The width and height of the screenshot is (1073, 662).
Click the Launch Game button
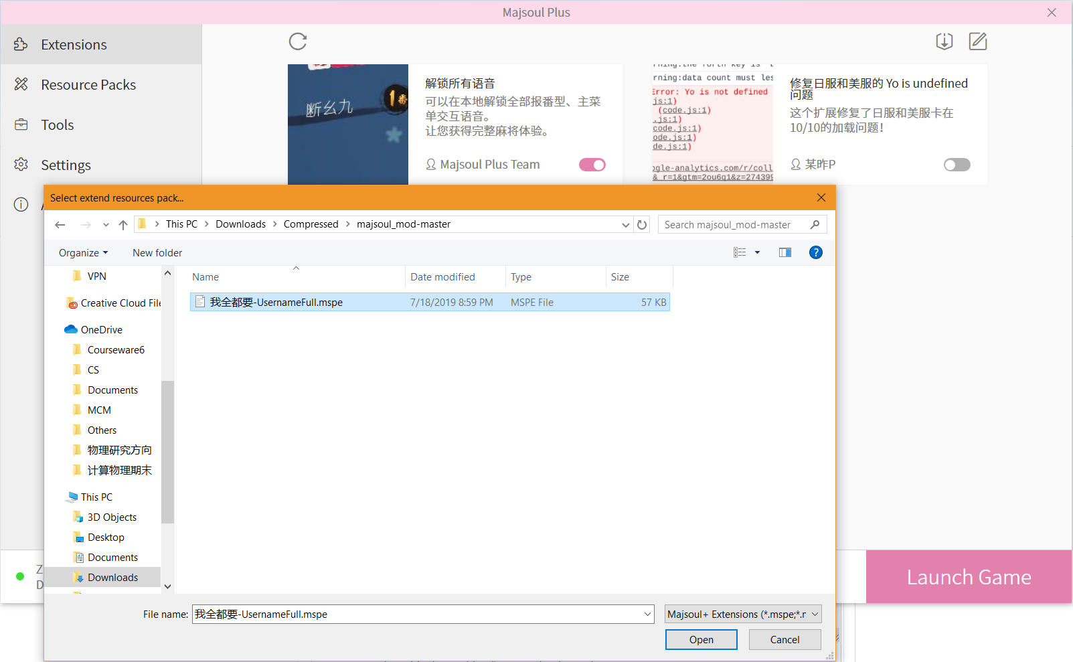(x=968, y=576)
